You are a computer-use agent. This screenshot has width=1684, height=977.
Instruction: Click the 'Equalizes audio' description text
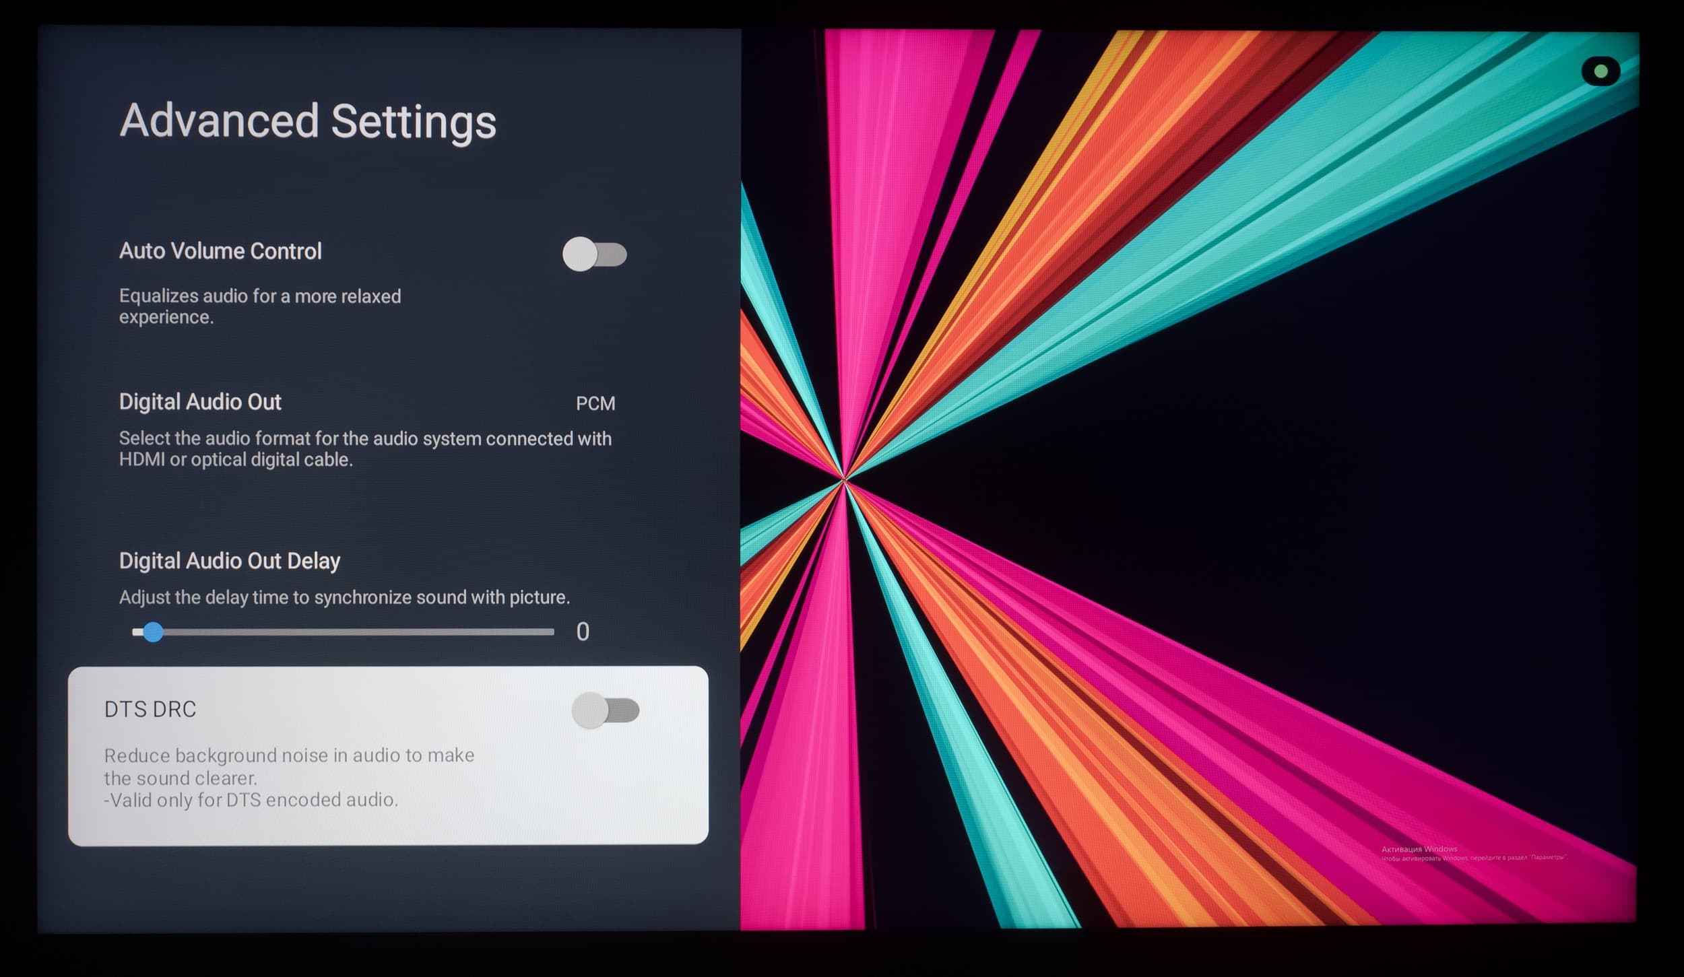click(x=259, y=306)
